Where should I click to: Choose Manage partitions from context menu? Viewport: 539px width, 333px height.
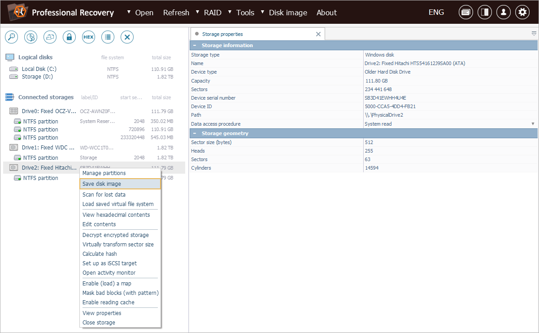[x=120, y=173]
